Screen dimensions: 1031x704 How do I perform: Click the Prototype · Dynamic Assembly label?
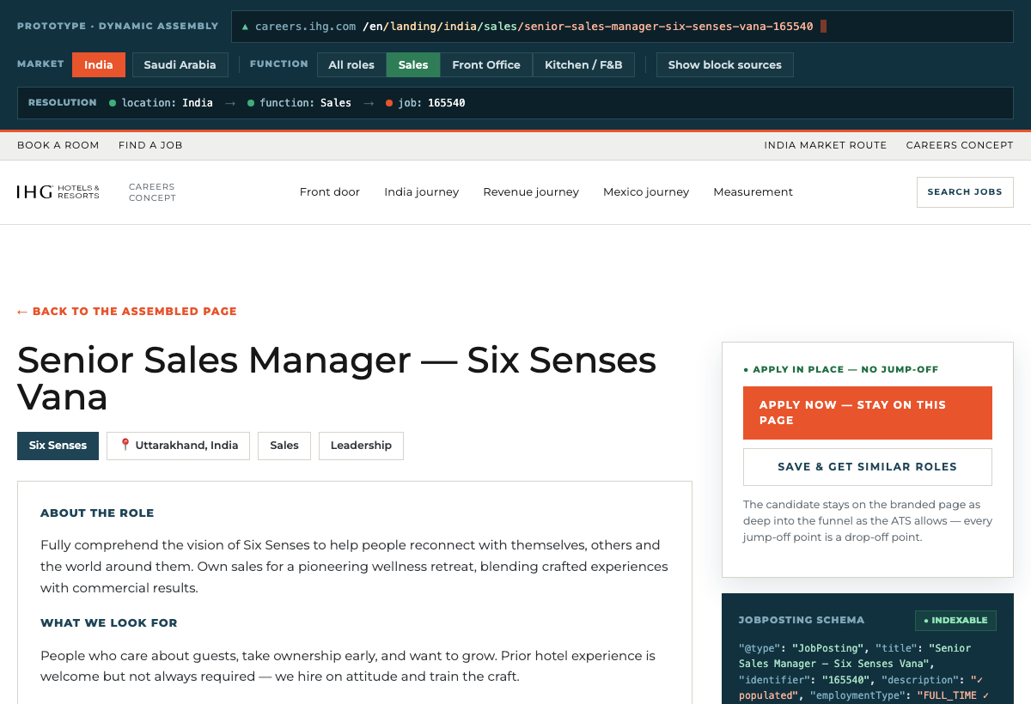tap(118, 27)
